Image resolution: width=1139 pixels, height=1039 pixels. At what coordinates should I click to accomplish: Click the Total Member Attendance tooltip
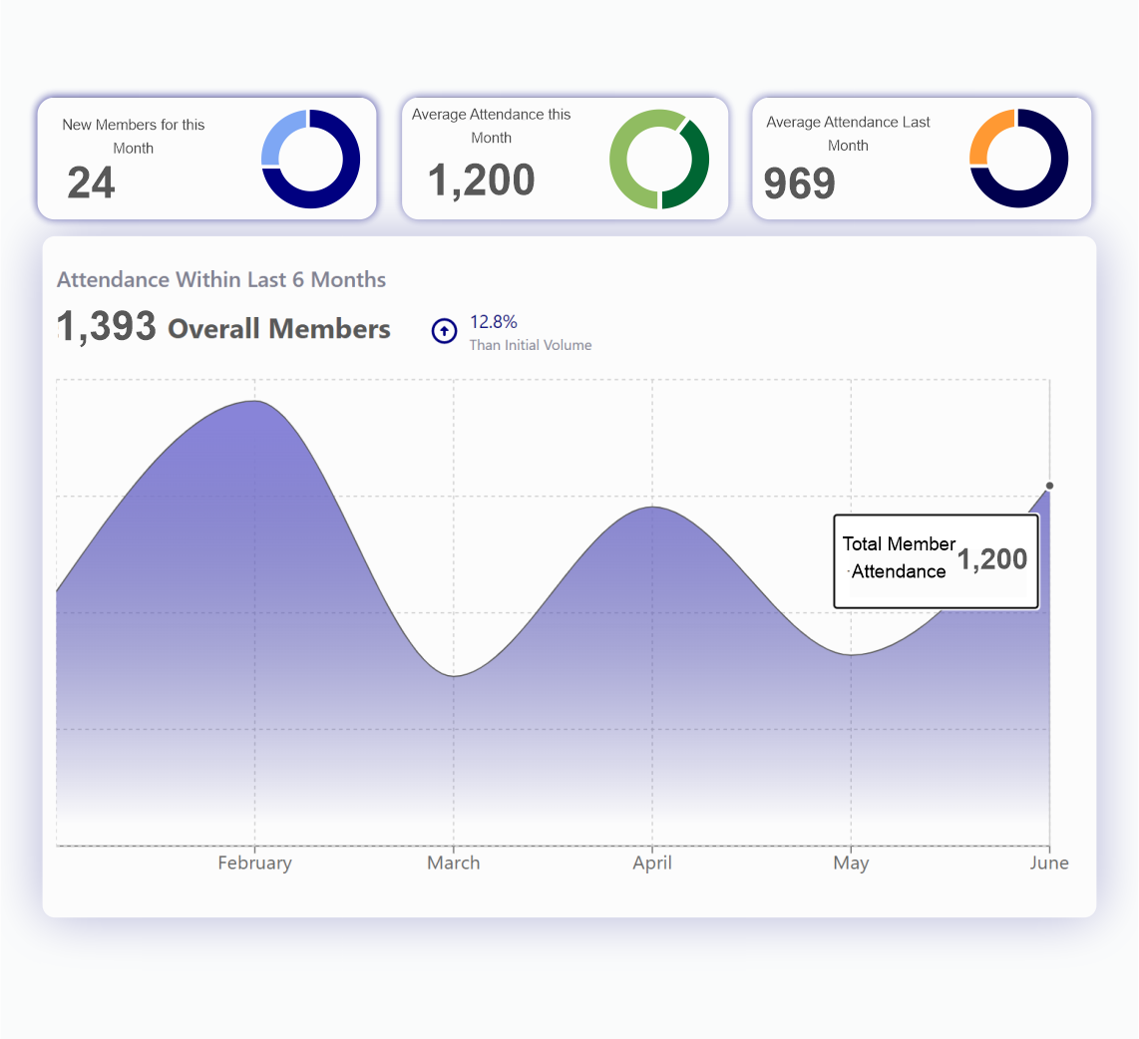pos(936,560)
